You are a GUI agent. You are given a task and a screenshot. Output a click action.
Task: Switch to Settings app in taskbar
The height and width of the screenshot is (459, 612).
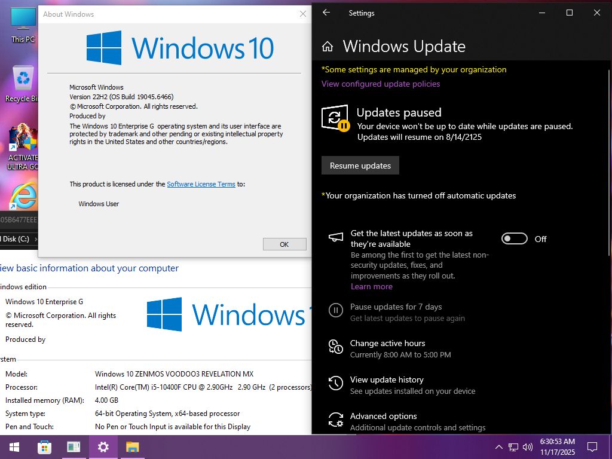click(x=103, y=447)
